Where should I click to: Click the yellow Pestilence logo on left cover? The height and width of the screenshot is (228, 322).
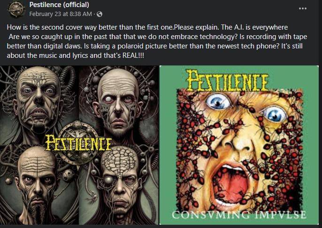pos(78,142)
